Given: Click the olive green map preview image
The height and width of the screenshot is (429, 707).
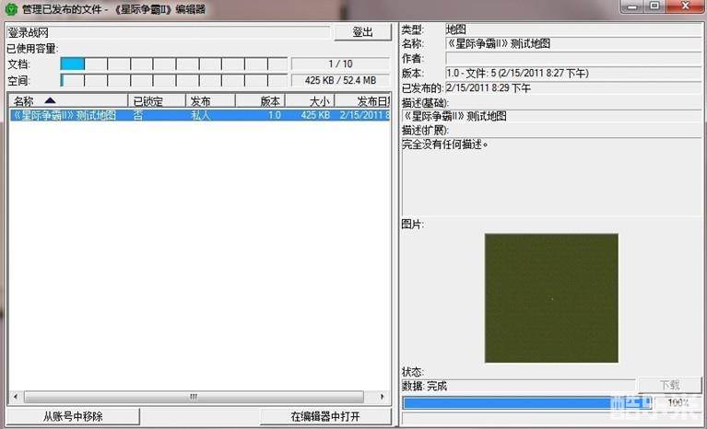Looking at the screenshot, I should pos(551,297).
